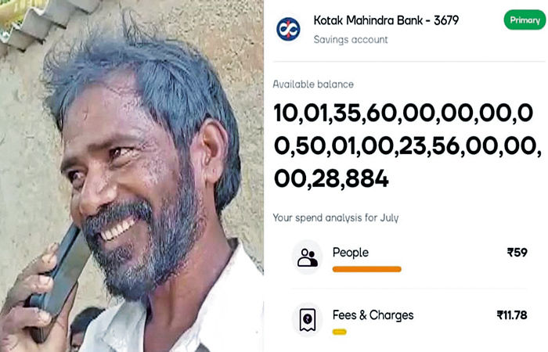The width and height of the screenshot is (548, 352).
Task: Select the Savings account subtitle
Action: coord(351,40)
